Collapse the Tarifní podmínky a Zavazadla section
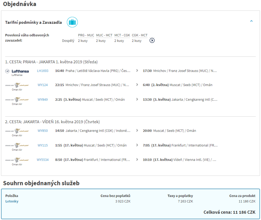 251,21
